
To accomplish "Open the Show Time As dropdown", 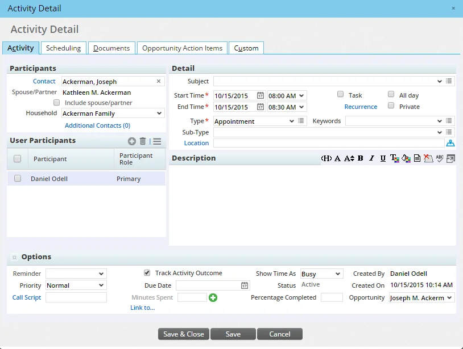I will pyautogui.click(x=321, y=274).
